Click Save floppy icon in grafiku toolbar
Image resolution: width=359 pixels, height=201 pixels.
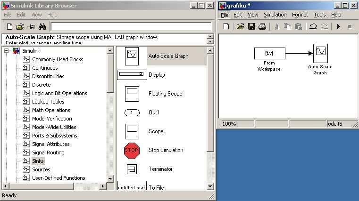click(251, 26)
